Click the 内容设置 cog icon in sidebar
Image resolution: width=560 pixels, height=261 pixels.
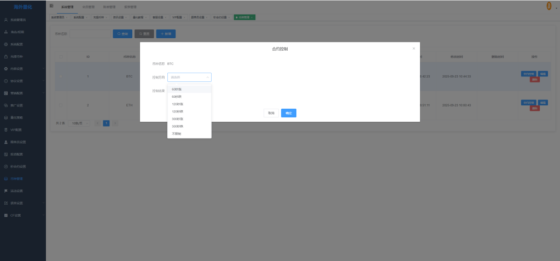(x=5, y=69)
